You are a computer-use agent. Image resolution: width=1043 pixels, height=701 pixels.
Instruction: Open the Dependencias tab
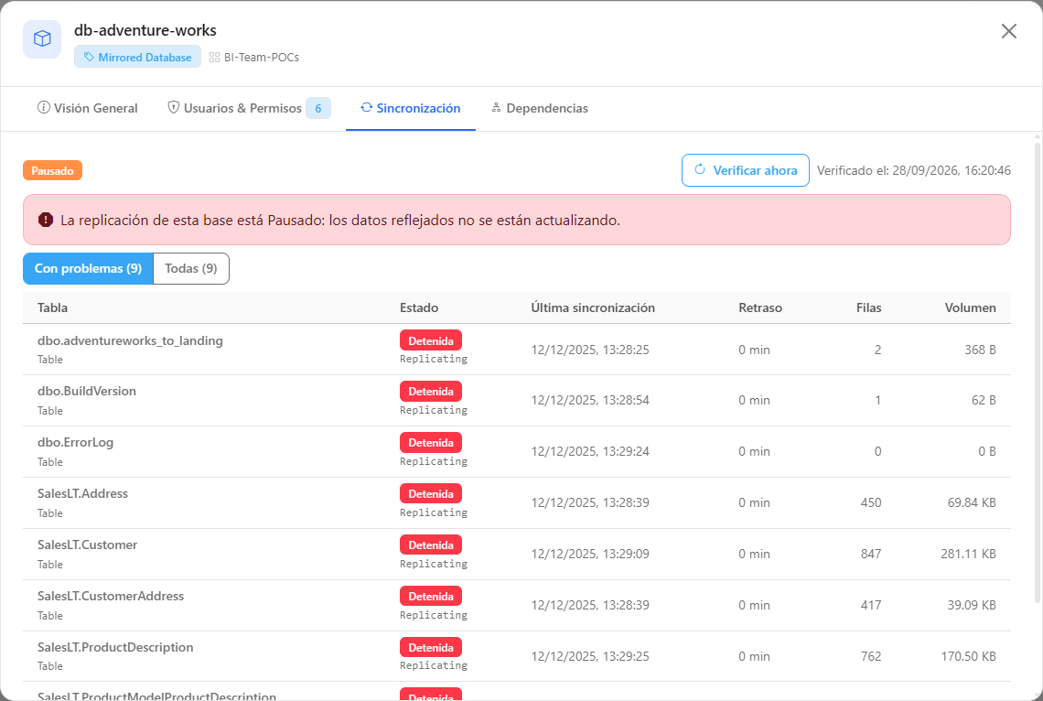coord(540,108)
